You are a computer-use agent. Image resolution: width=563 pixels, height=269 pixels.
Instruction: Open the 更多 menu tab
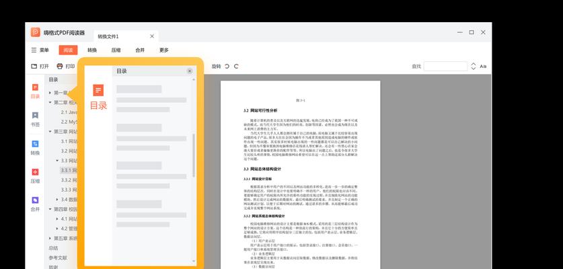click(164, 50)
